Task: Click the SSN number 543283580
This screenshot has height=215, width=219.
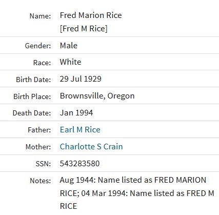Action: point(79,163)
